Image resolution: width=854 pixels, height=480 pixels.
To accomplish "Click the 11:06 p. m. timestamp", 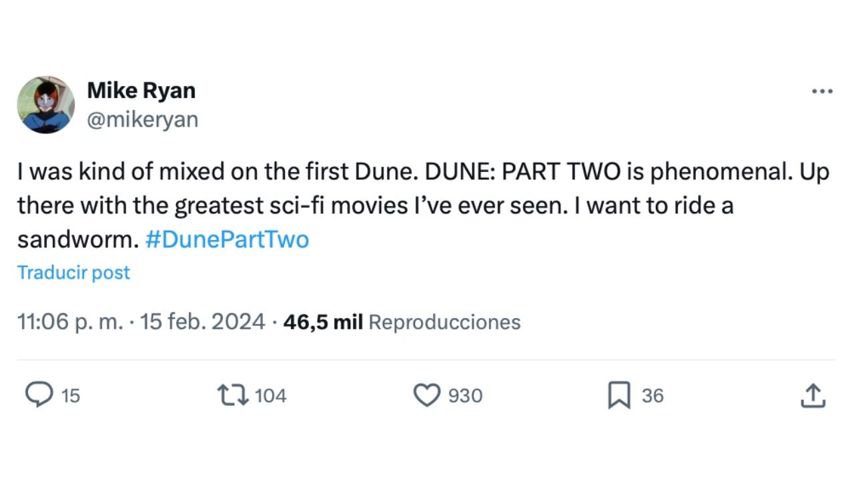I will pyautogui.click(x=70, y=322).
